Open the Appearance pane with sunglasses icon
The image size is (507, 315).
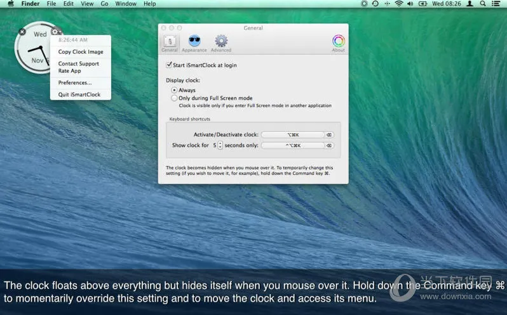(x=194, y=44)
